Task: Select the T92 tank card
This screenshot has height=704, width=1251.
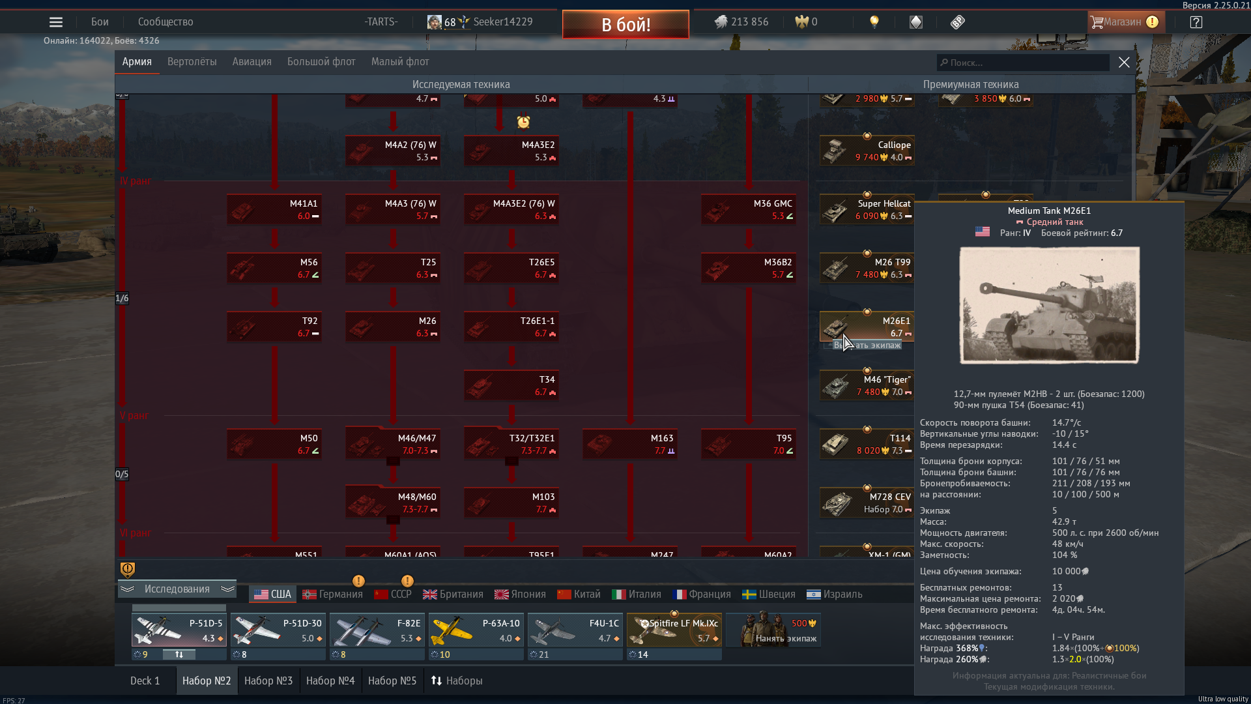Action: coord(274,327)
